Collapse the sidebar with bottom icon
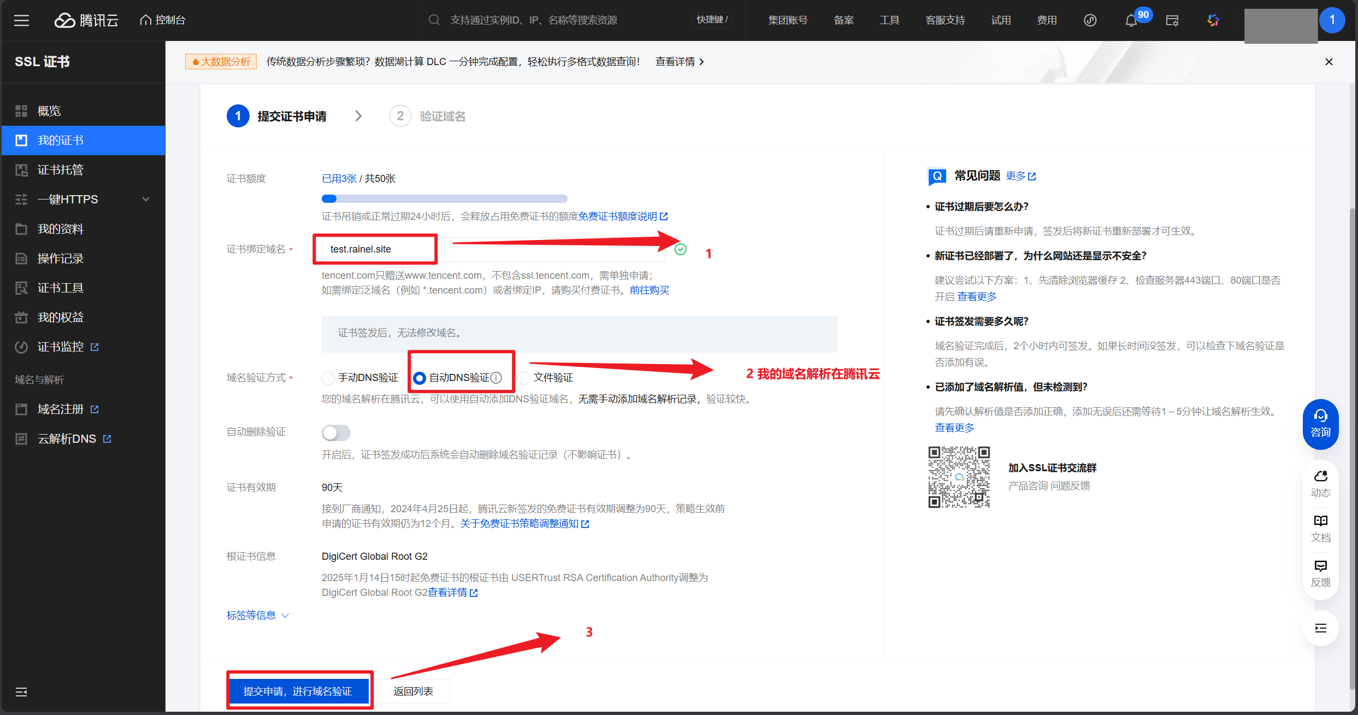 tap(21, 692)
